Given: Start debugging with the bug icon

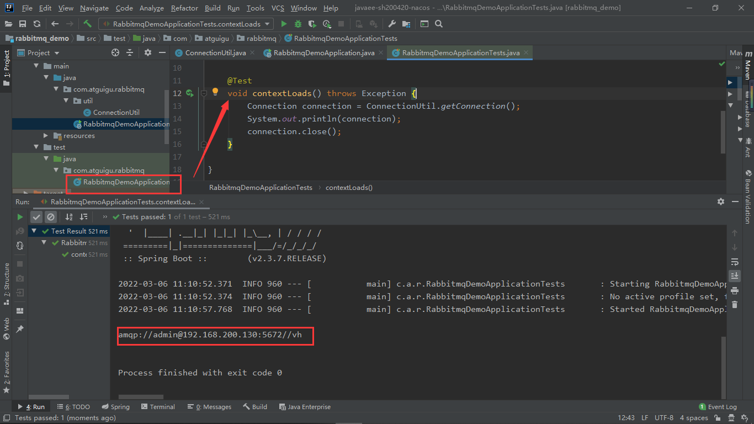Looking at the screenshot, I should 298,24.
